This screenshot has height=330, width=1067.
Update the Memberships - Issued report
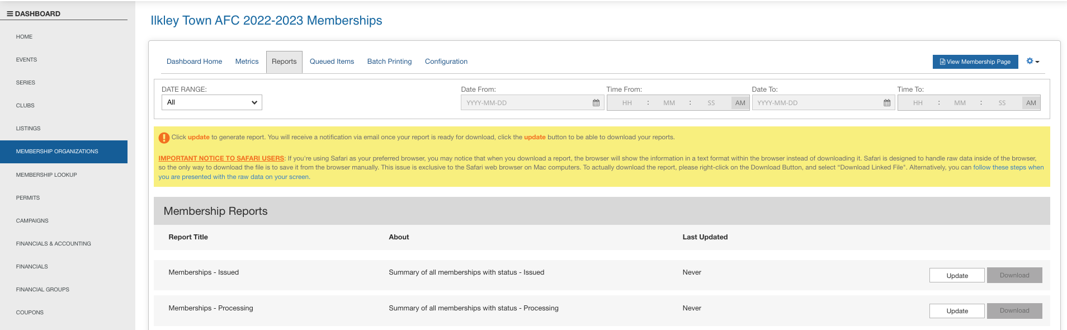(x=956, y=276)
